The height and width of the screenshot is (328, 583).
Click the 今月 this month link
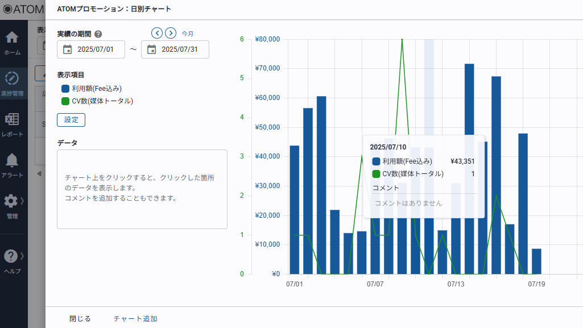[188, 34]
